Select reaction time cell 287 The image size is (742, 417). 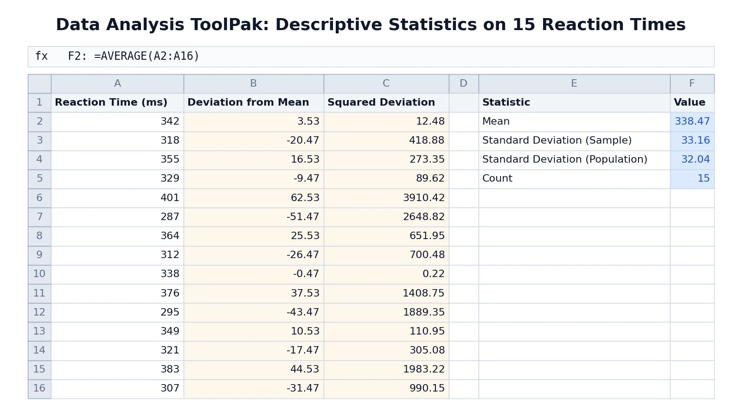[x=117, y=217]
